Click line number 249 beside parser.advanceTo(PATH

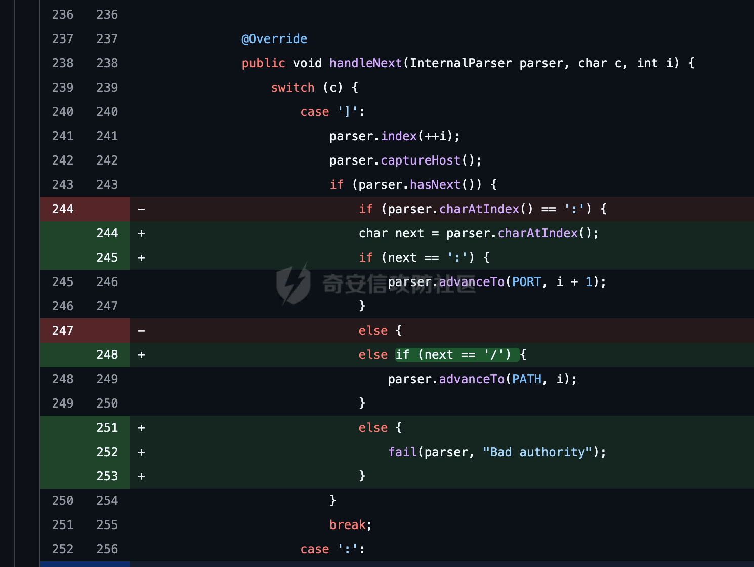pos(107,379)
